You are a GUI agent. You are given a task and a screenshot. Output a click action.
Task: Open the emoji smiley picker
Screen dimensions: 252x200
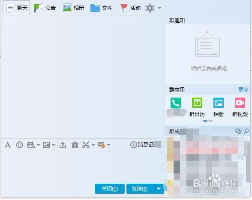20,145
